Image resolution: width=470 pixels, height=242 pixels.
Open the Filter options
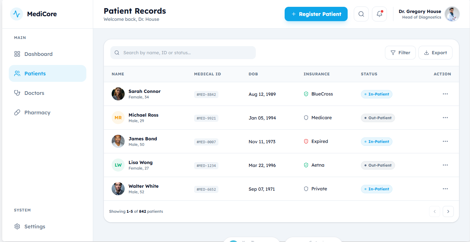pyautogui.click(x=400, y=53)
